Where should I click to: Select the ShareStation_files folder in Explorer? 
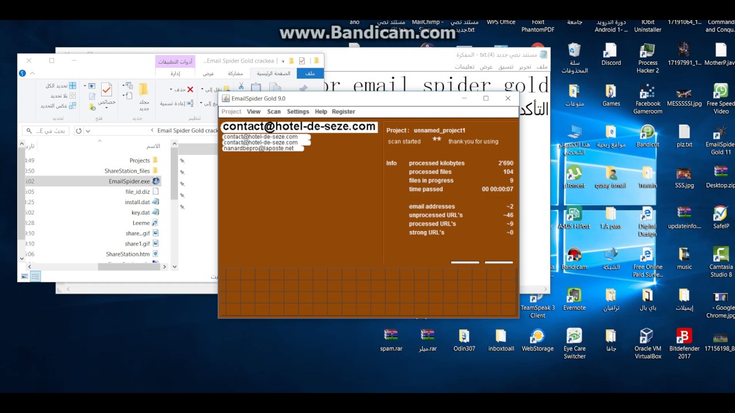[131, 171]
